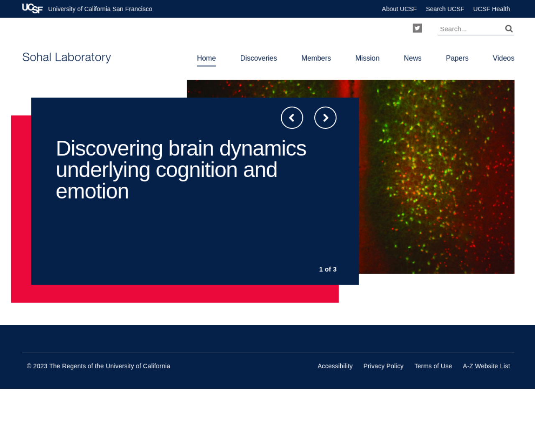Open UCSF Health link

[492, 9]
